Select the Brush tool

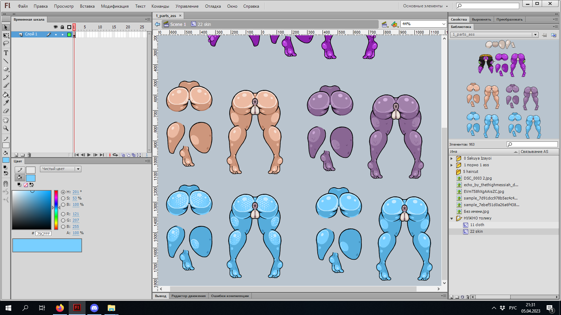point(6,85)
